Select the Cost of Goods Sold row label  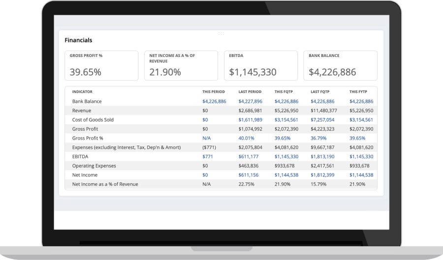tap(93, 119)
